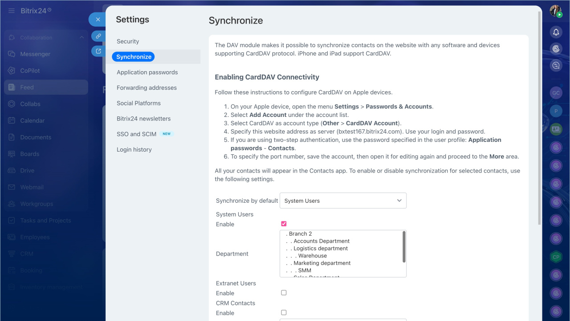Open the Application passwords settings tab
Screen dimensions: 570x321
147,72
